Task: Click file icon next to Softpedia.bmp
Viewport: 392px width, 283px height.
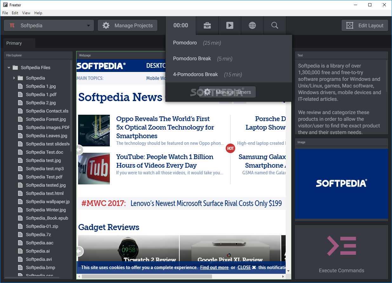Action: pos(20,267)
